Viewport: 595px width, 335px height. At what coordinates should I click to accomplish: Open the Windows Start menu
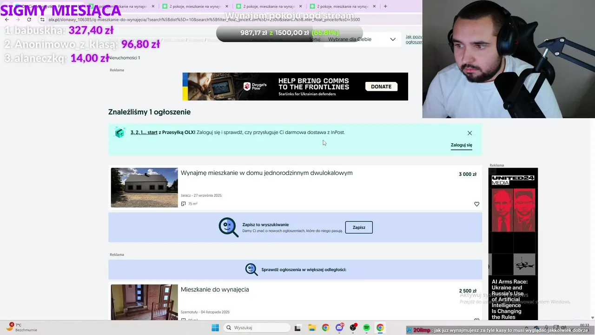[215, 328]
